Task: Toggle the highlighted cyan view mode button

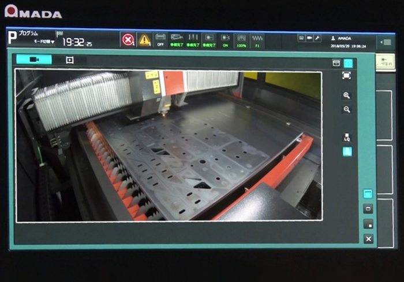Action: tap(348, 63)
